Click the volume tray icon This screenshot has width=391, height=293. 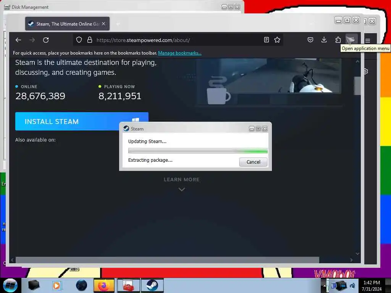tap(352, 286)
